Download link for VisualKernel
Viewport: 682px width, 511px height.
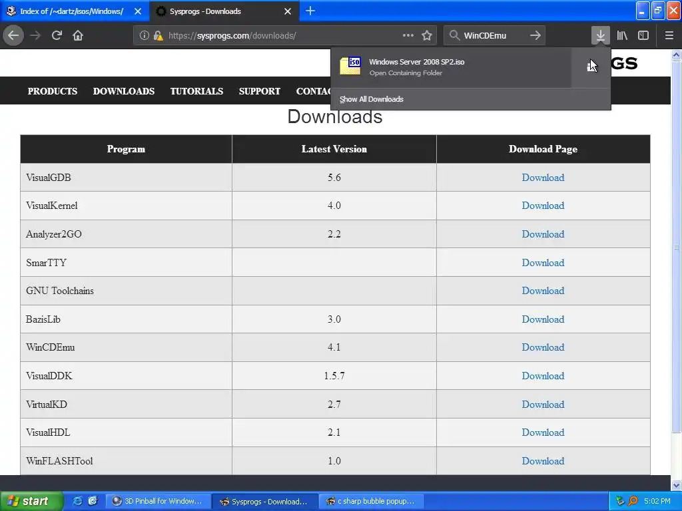pos(543,206)
